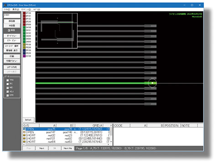Click the pos75 cell in the highlighted row
Viewport: 219px width, 165px height.
[52, 129]
